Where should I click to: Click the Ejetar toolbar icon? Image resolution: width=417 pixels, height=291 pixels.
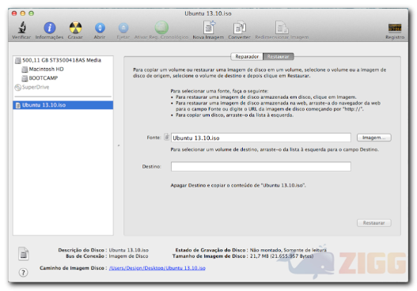tap(123, 28)
